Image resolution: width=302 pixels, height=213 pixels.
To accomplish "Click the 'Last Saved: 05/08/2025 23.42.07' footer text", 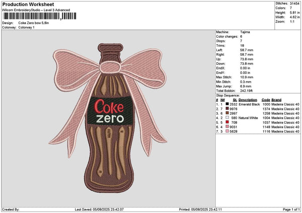I will pyautogui.click(x=99, y=209).
